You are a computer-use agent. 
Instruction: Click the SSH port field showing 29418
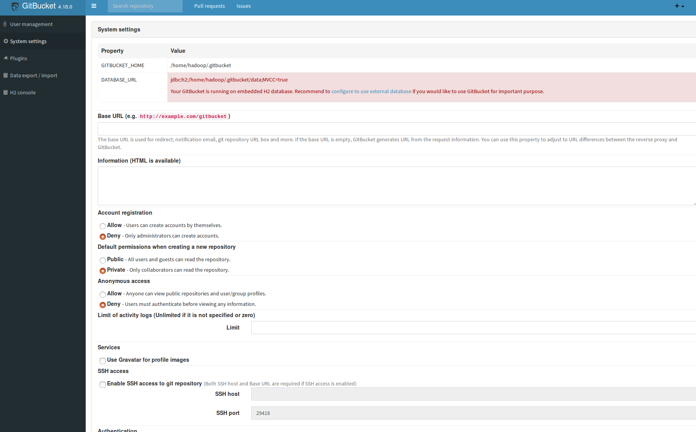click(x=473, y=413)
